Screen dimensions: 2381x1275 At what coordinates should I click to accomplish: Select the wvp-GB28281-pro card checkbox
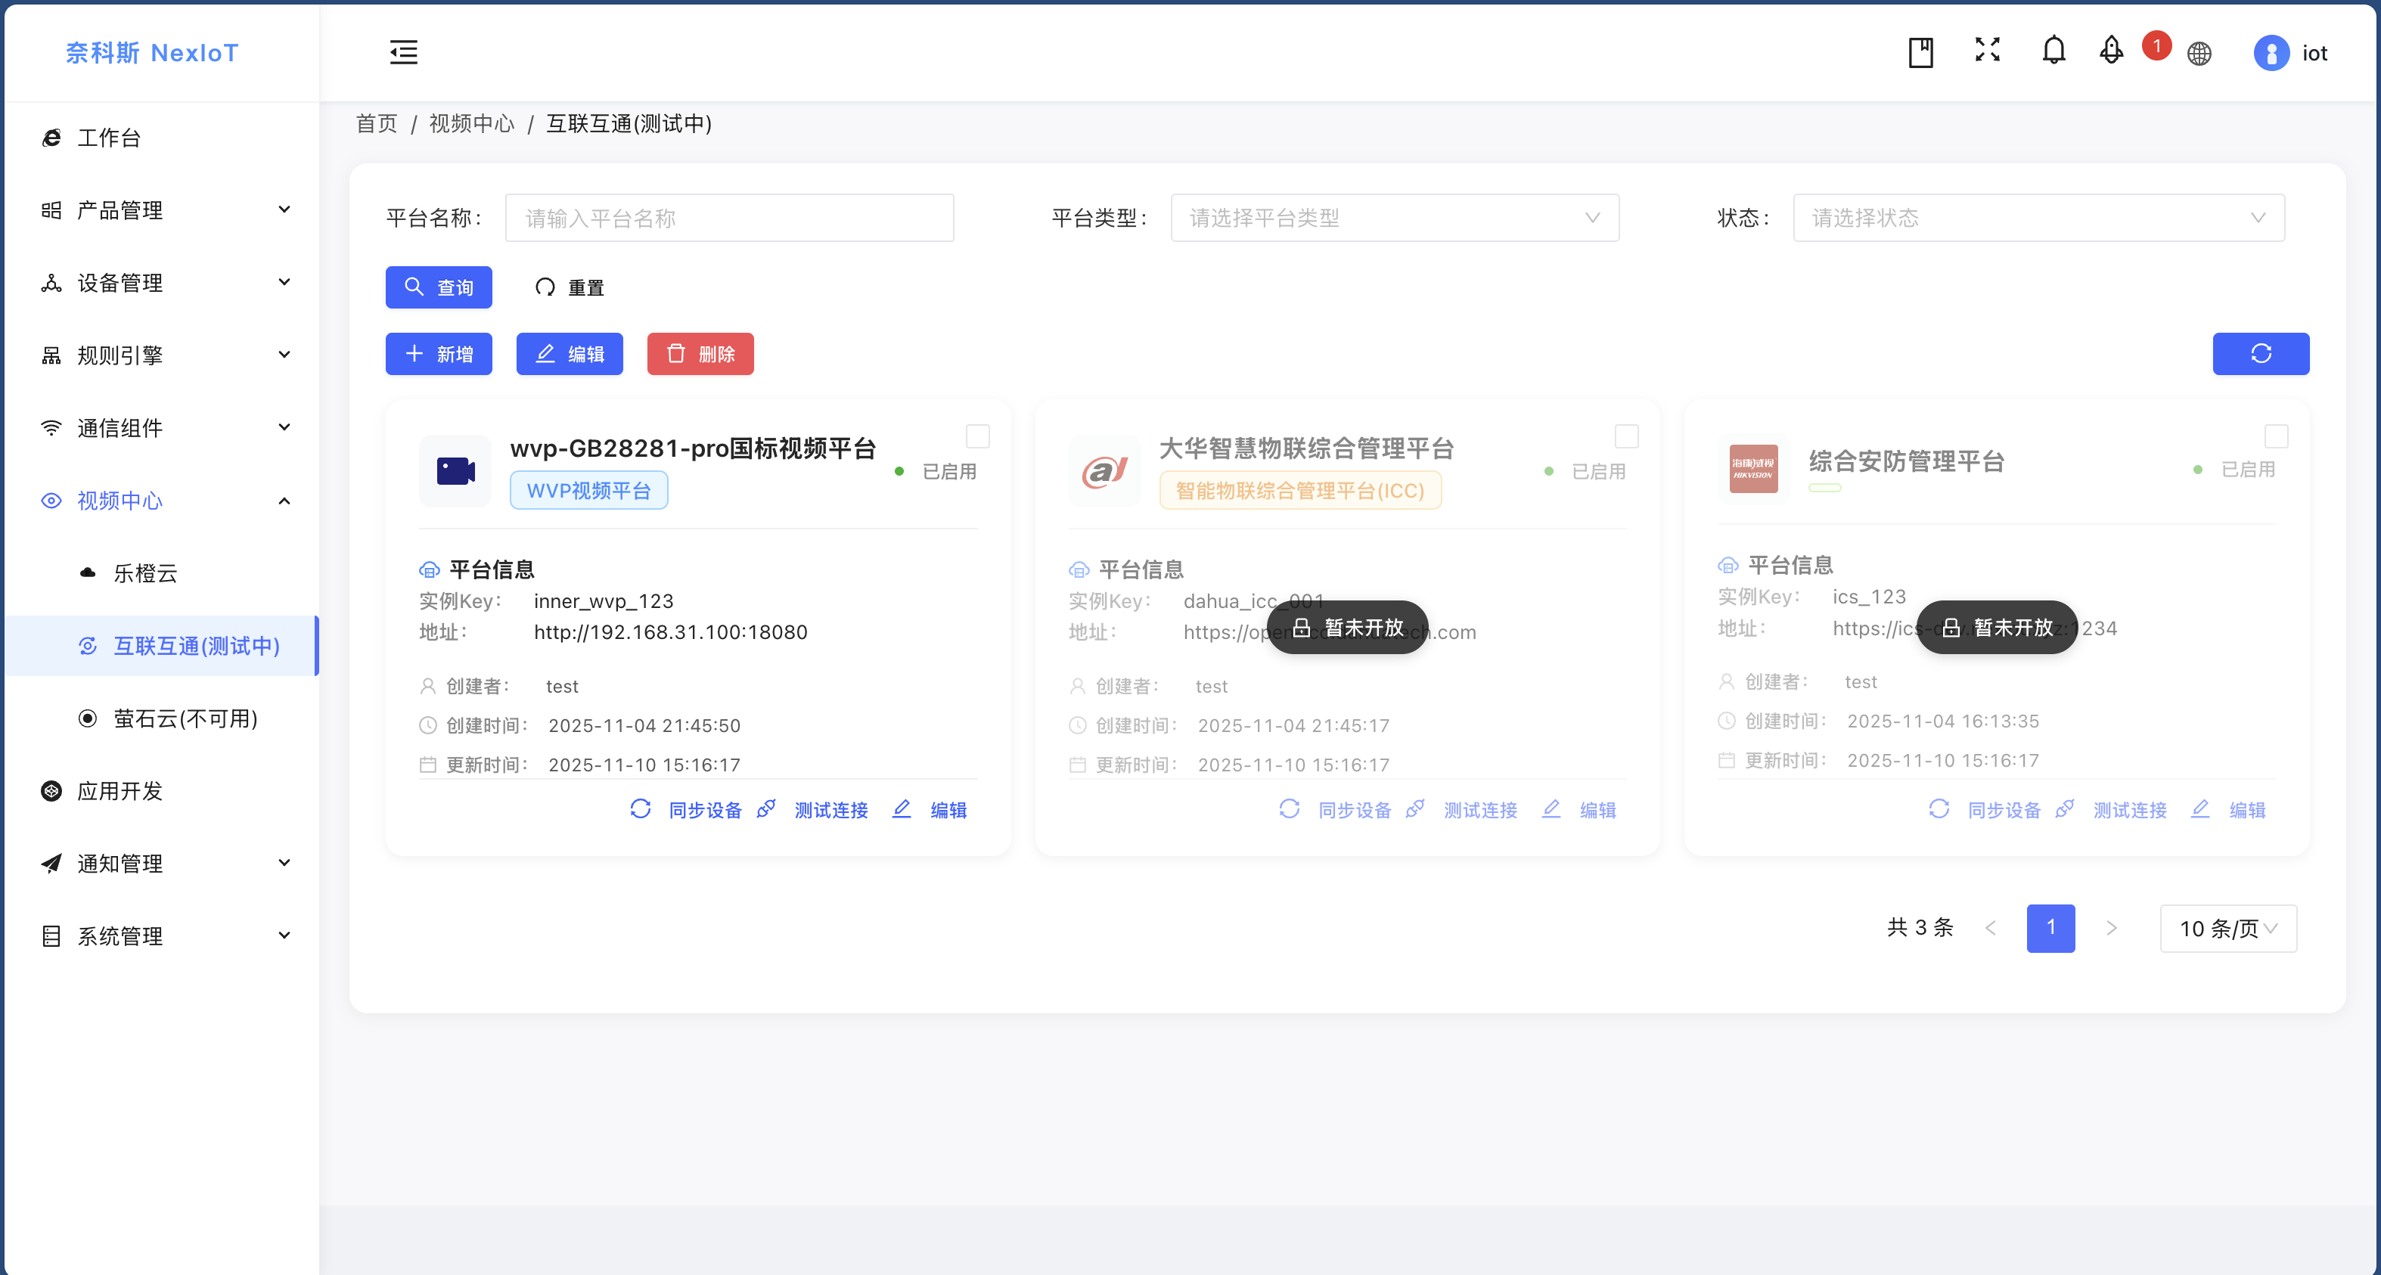(x=977, y=436)
